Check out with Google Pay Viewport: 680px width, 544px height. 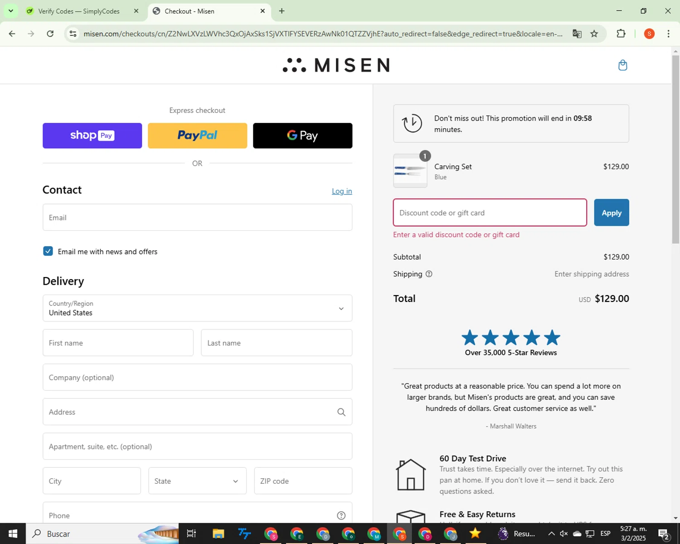(302, 136)
